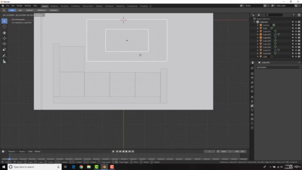
Task: Open the View Layer properties tab
Action: (252, 83)
